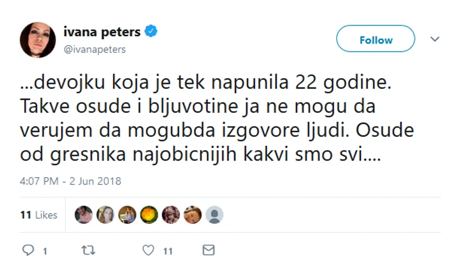Click the @ivanapeters handle
This screenshot has height=267, width=457.
click(95, 49)
